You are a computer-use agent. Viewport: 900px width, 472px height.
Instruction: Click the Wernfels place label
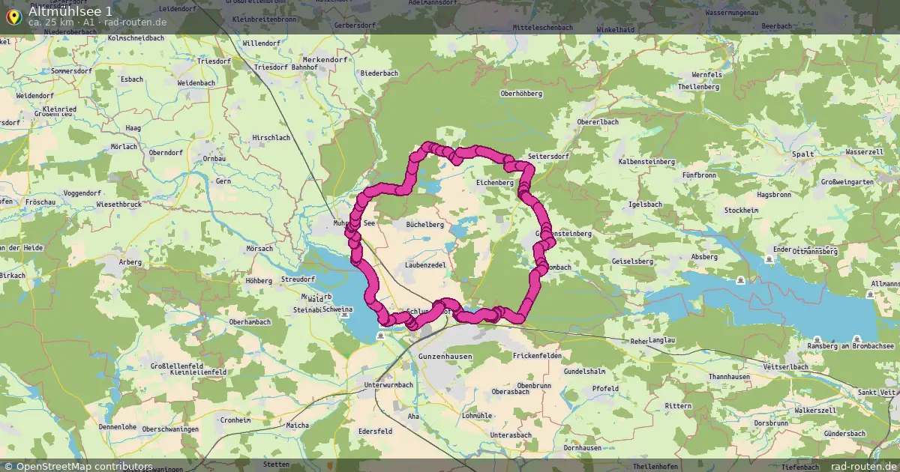coord(706,76)
